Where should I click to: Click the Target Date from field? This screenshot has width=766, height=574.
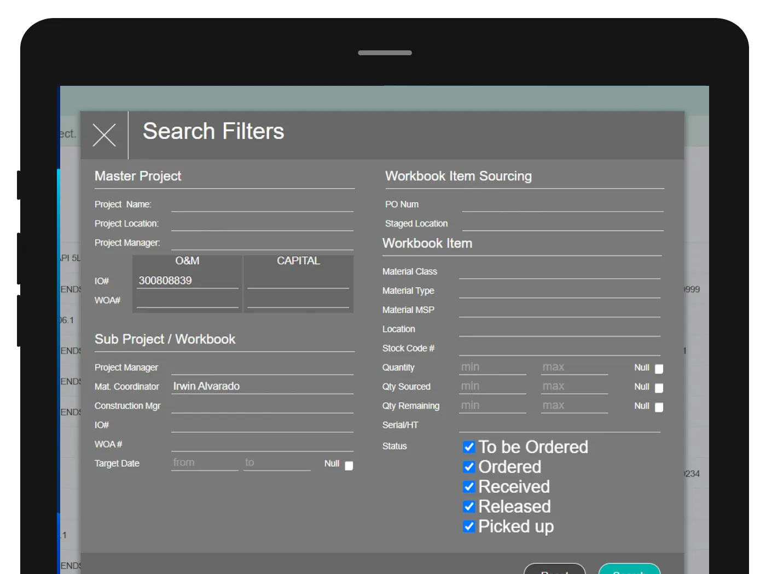pos(204,462)
